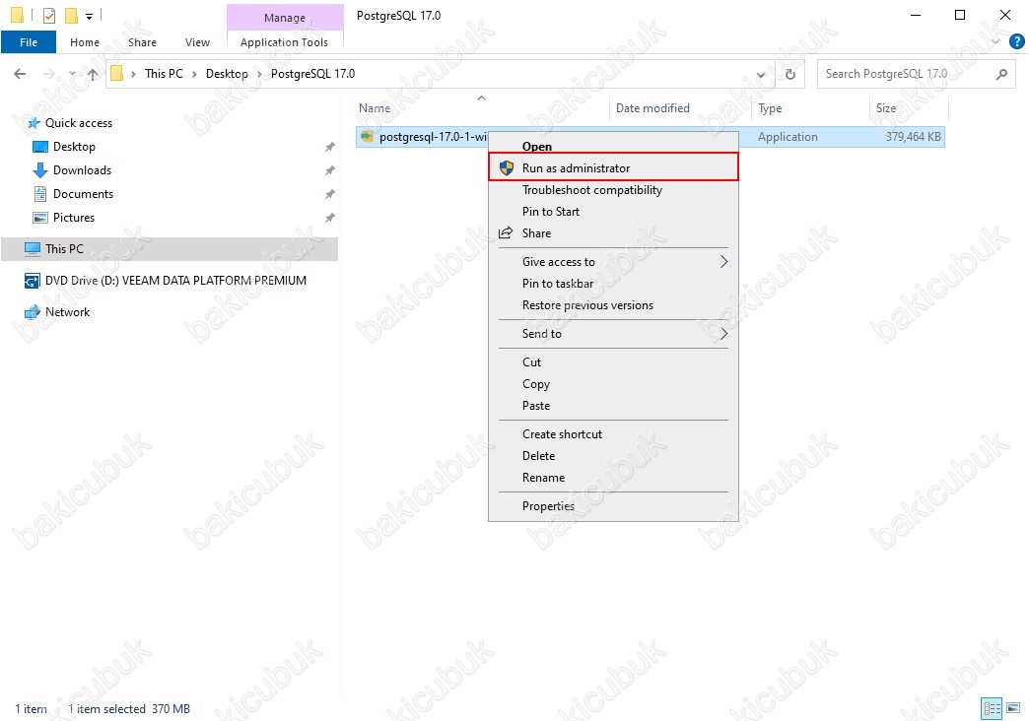This screenshot has height=721, width=1029.
Task: Click Desktop in address breadcrumb
Action: click(x=227, y=74)
